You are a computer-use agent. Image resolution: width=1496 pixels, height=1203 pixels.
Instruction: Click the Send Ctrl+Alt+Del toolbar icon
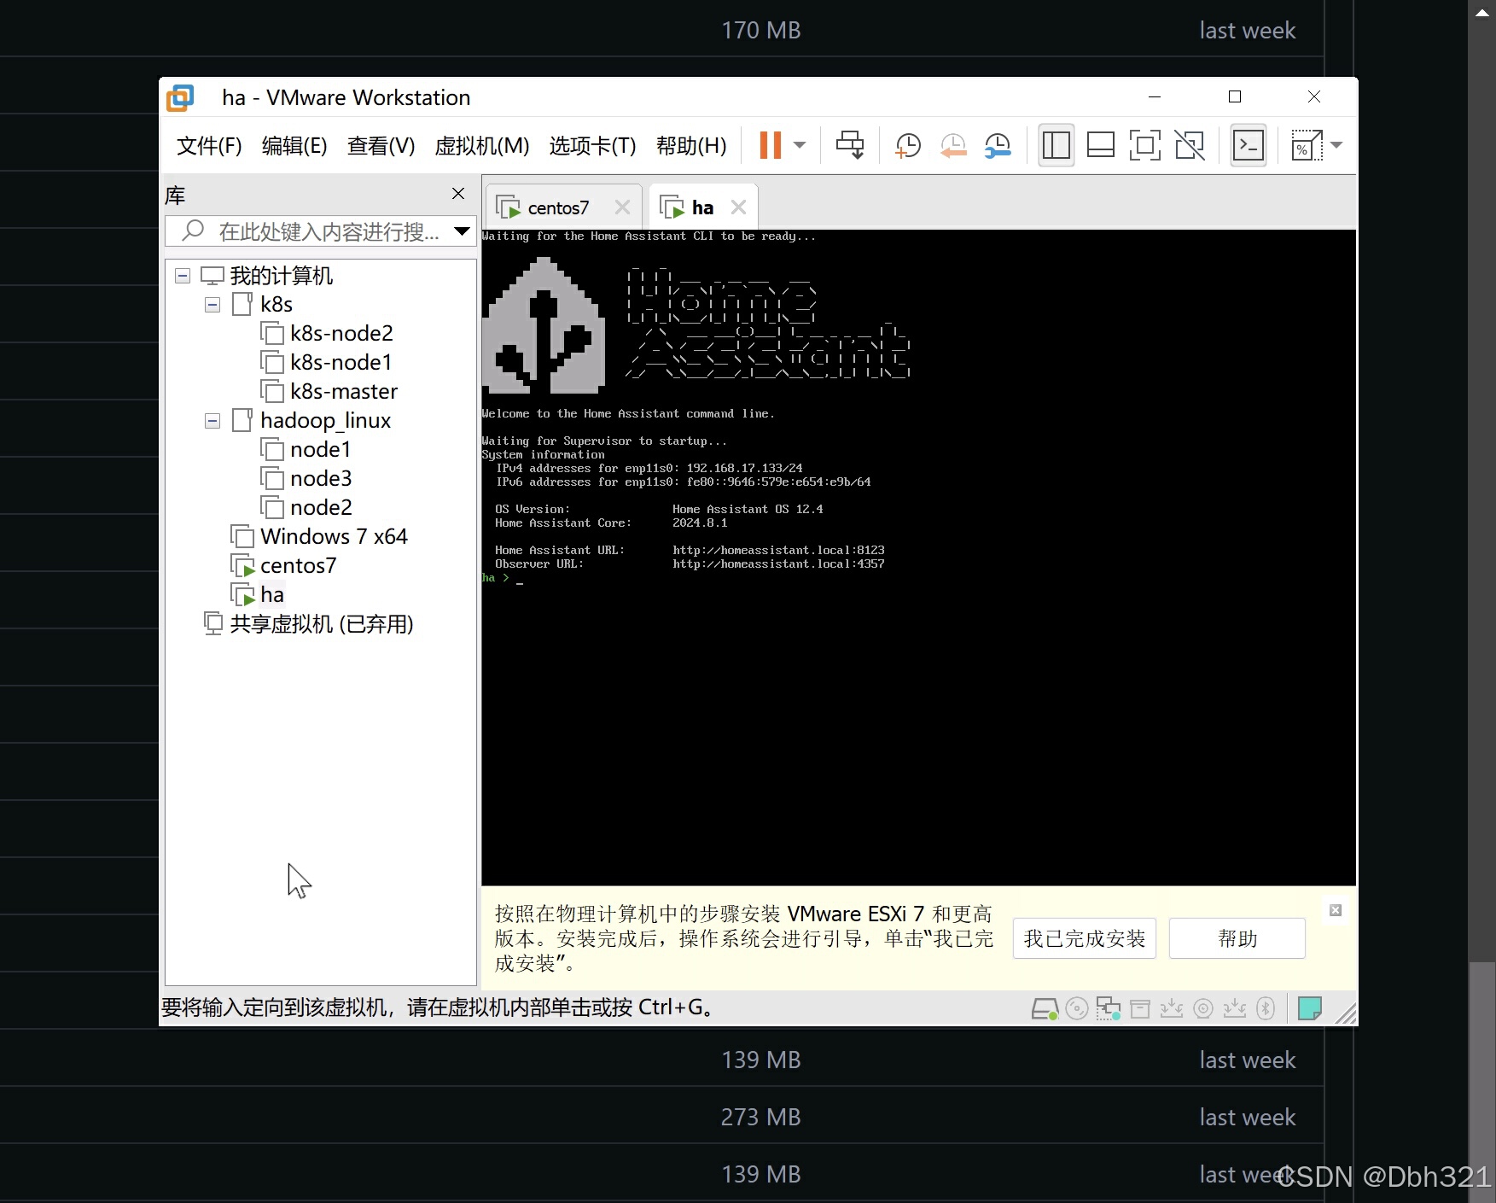[850, 145]
